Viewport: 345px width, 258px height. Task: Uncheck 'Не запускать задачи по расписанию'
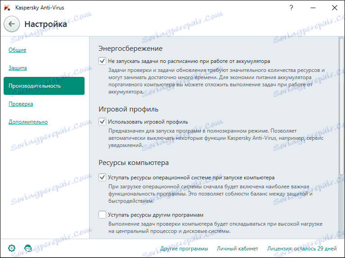[102, 61]
